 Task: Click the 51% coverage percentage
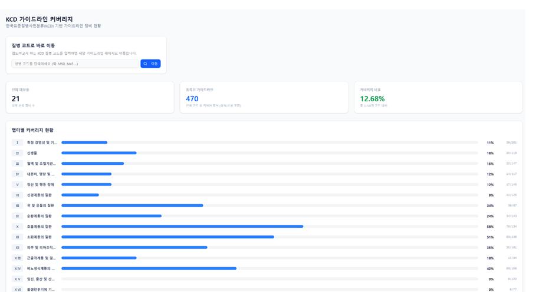pos(490,237)
